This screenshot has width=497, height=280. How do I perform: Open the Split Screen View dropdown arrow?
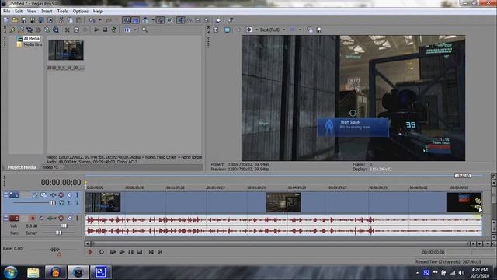point(257,30)
